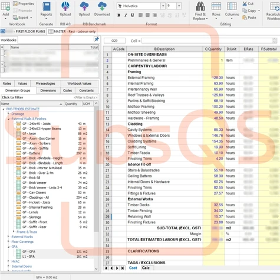This screenshot has height=280, width=280.
Task: Expand the External Works tree group
Action: (x=8, y=236)
